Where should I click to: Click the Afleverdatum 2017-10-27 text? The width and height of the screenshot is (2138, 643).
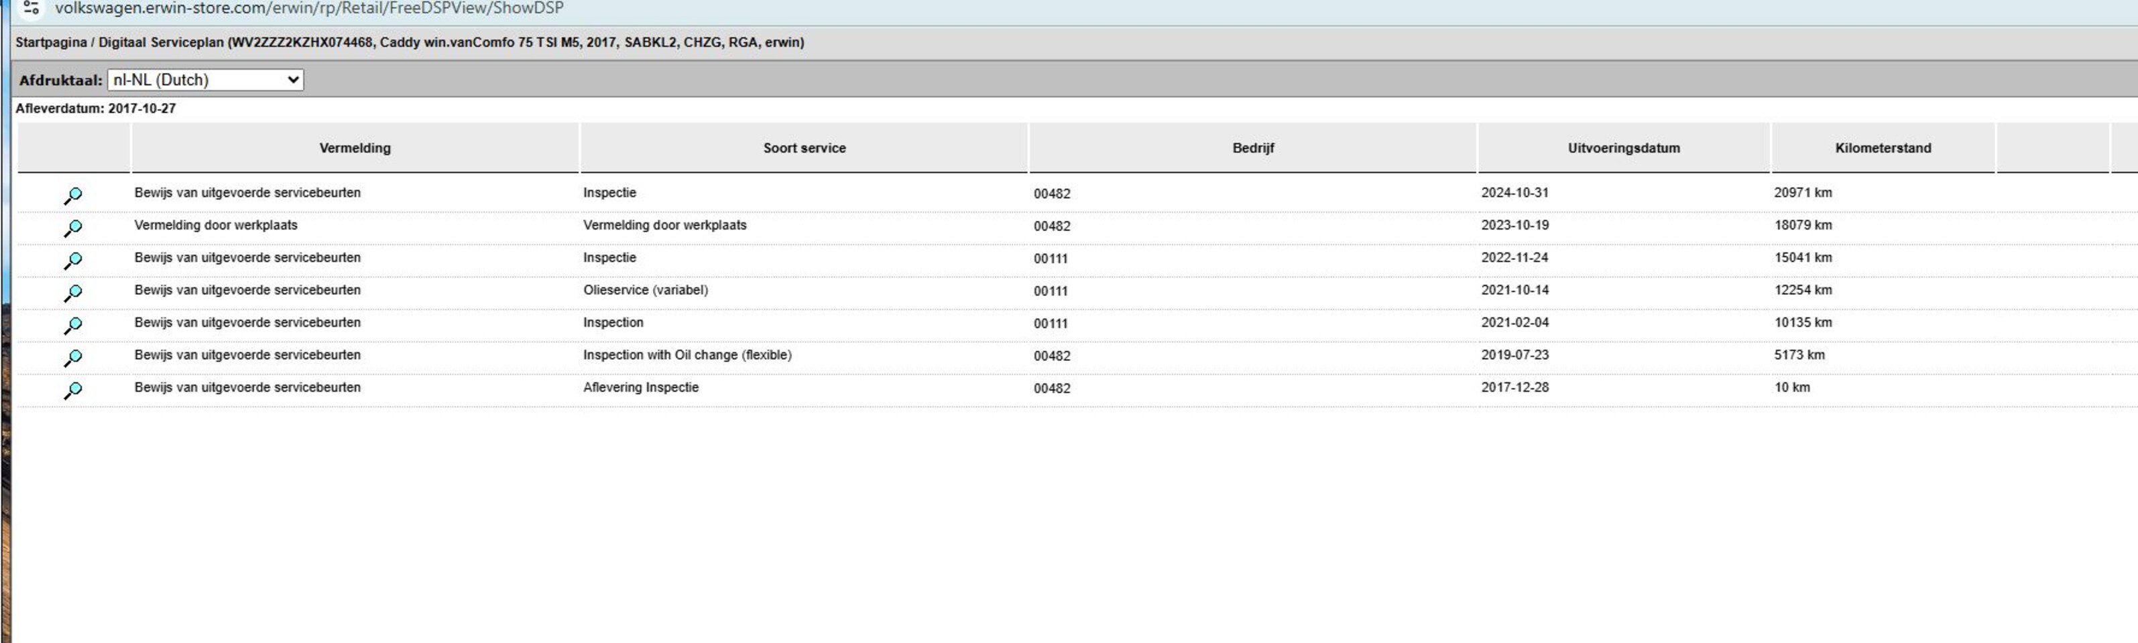pos(95,109)
